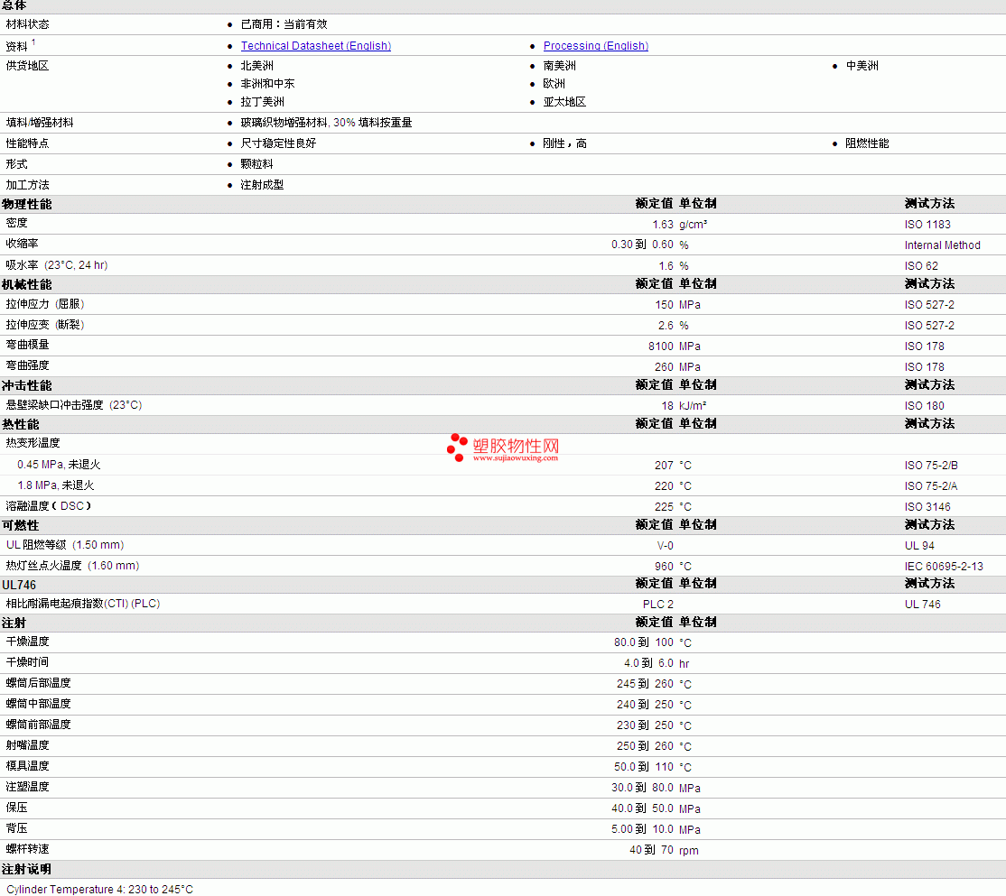Click the 弯曲强度 value 260
The image size is (1006, 896).
point(664,366)
